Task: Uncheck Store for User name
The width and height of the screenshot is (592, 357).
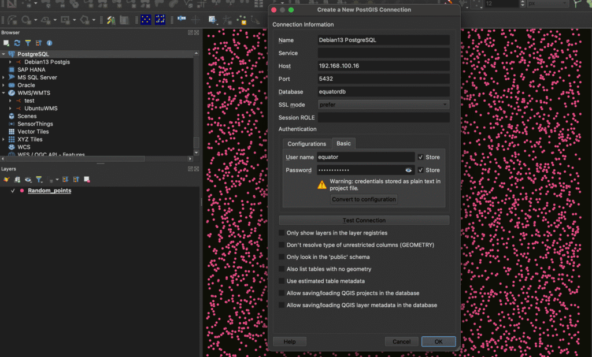Action: (421, 157)
